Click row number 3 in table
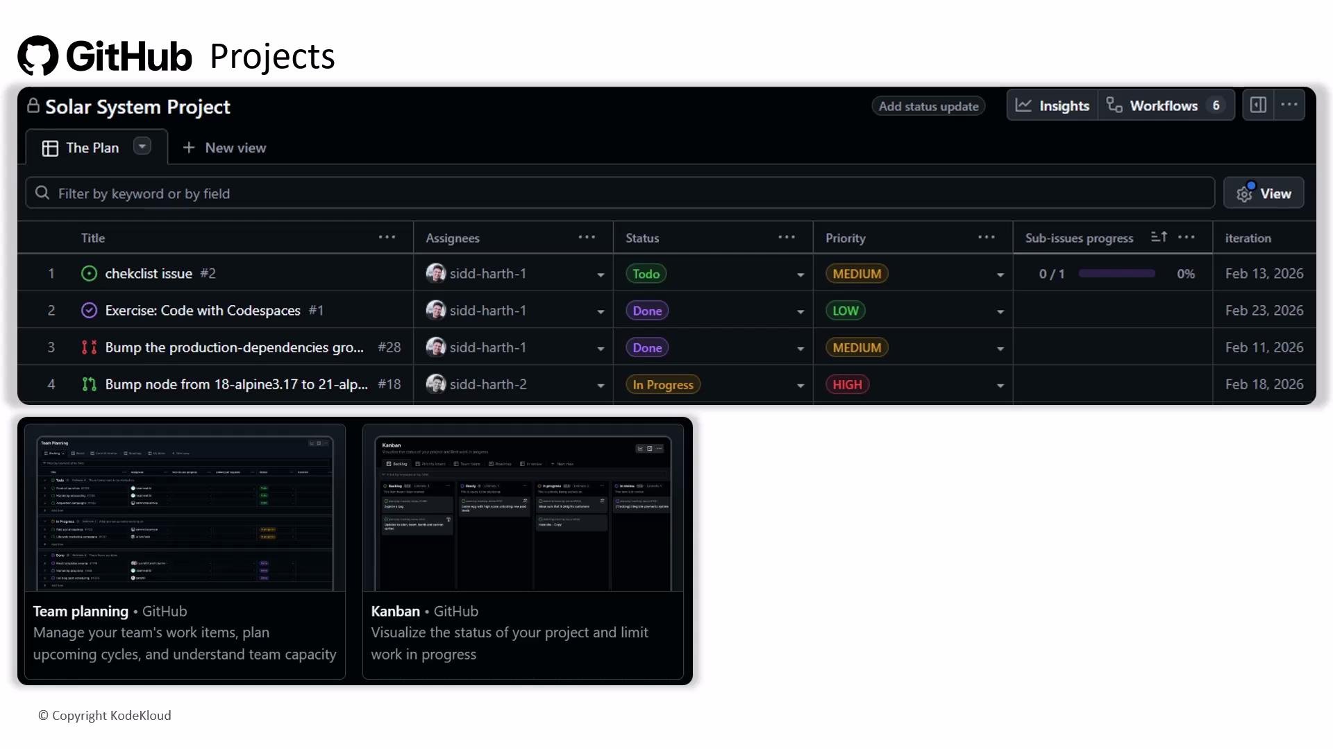 [x=51, y=347]
